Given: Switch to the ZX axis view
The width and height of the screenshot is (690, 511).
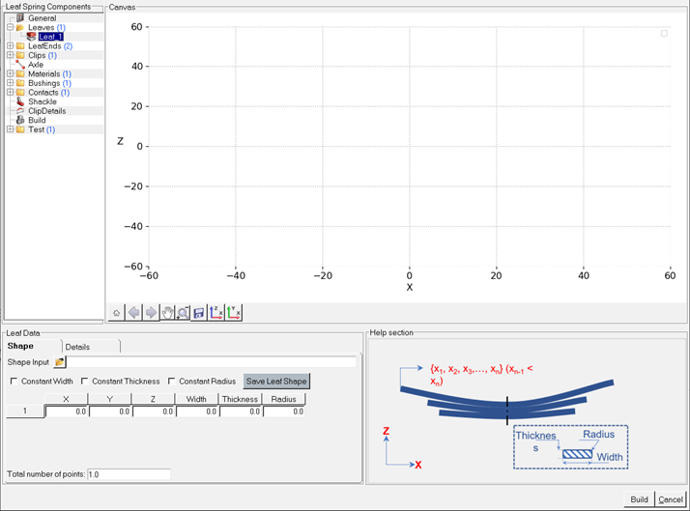Looking at the screenshot, I should coord(216,313).
